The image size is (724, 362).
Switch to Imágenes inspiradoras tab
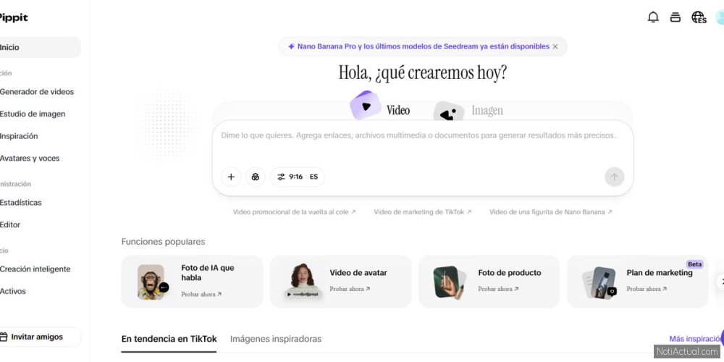tap(276, 339)
